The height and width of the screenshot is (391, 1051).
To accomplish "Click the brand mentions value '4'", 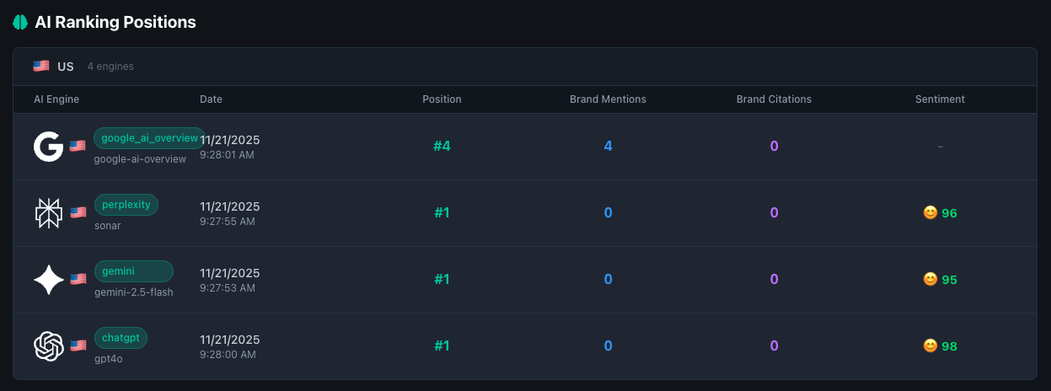I will pyautogui.click(x=608, y=147).
